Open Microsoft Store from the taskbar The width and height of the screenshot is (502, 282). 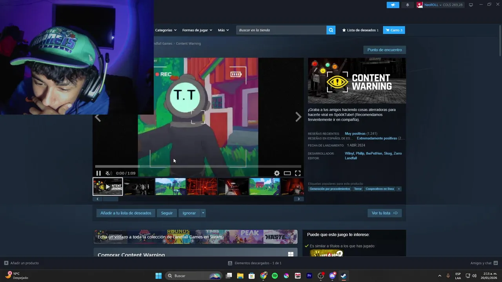pos(252,276)
